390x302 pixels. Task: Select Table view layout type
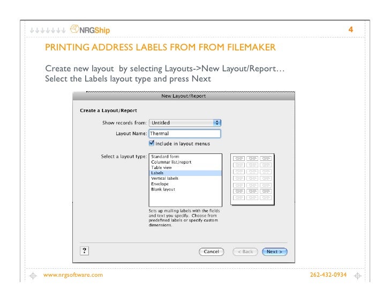tap(185, 167)
